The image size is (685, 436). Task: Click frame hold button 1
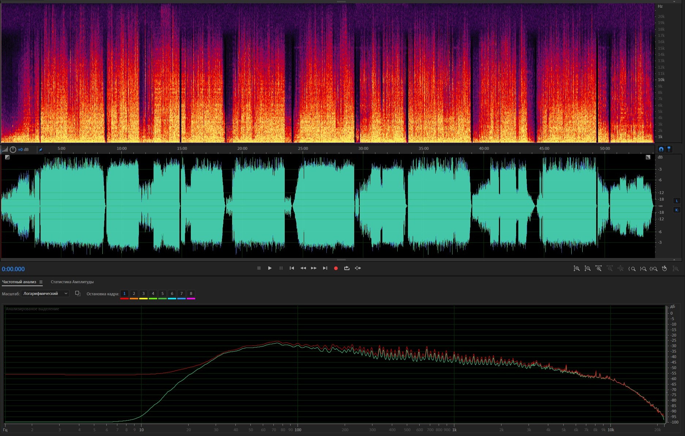tap(124, 294)
